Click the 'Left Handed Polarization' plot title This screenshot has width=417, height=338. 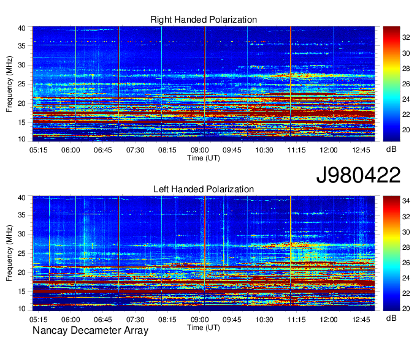204,189
